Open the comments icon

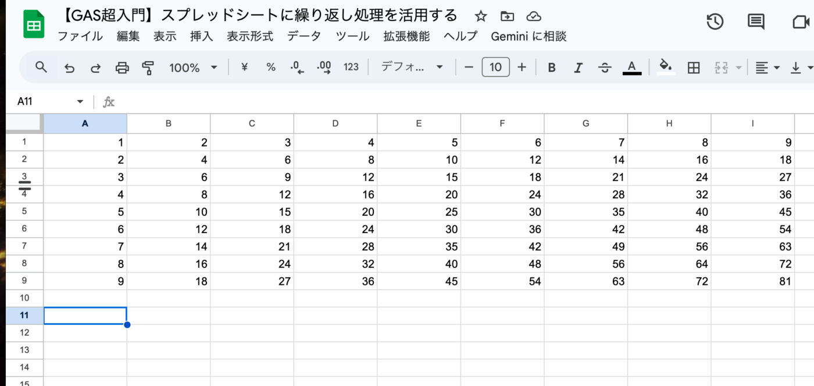756,22
